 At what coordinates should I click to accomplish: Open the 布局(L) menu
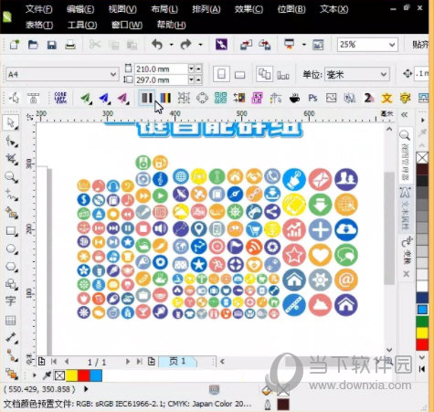(x=164, y=9)
